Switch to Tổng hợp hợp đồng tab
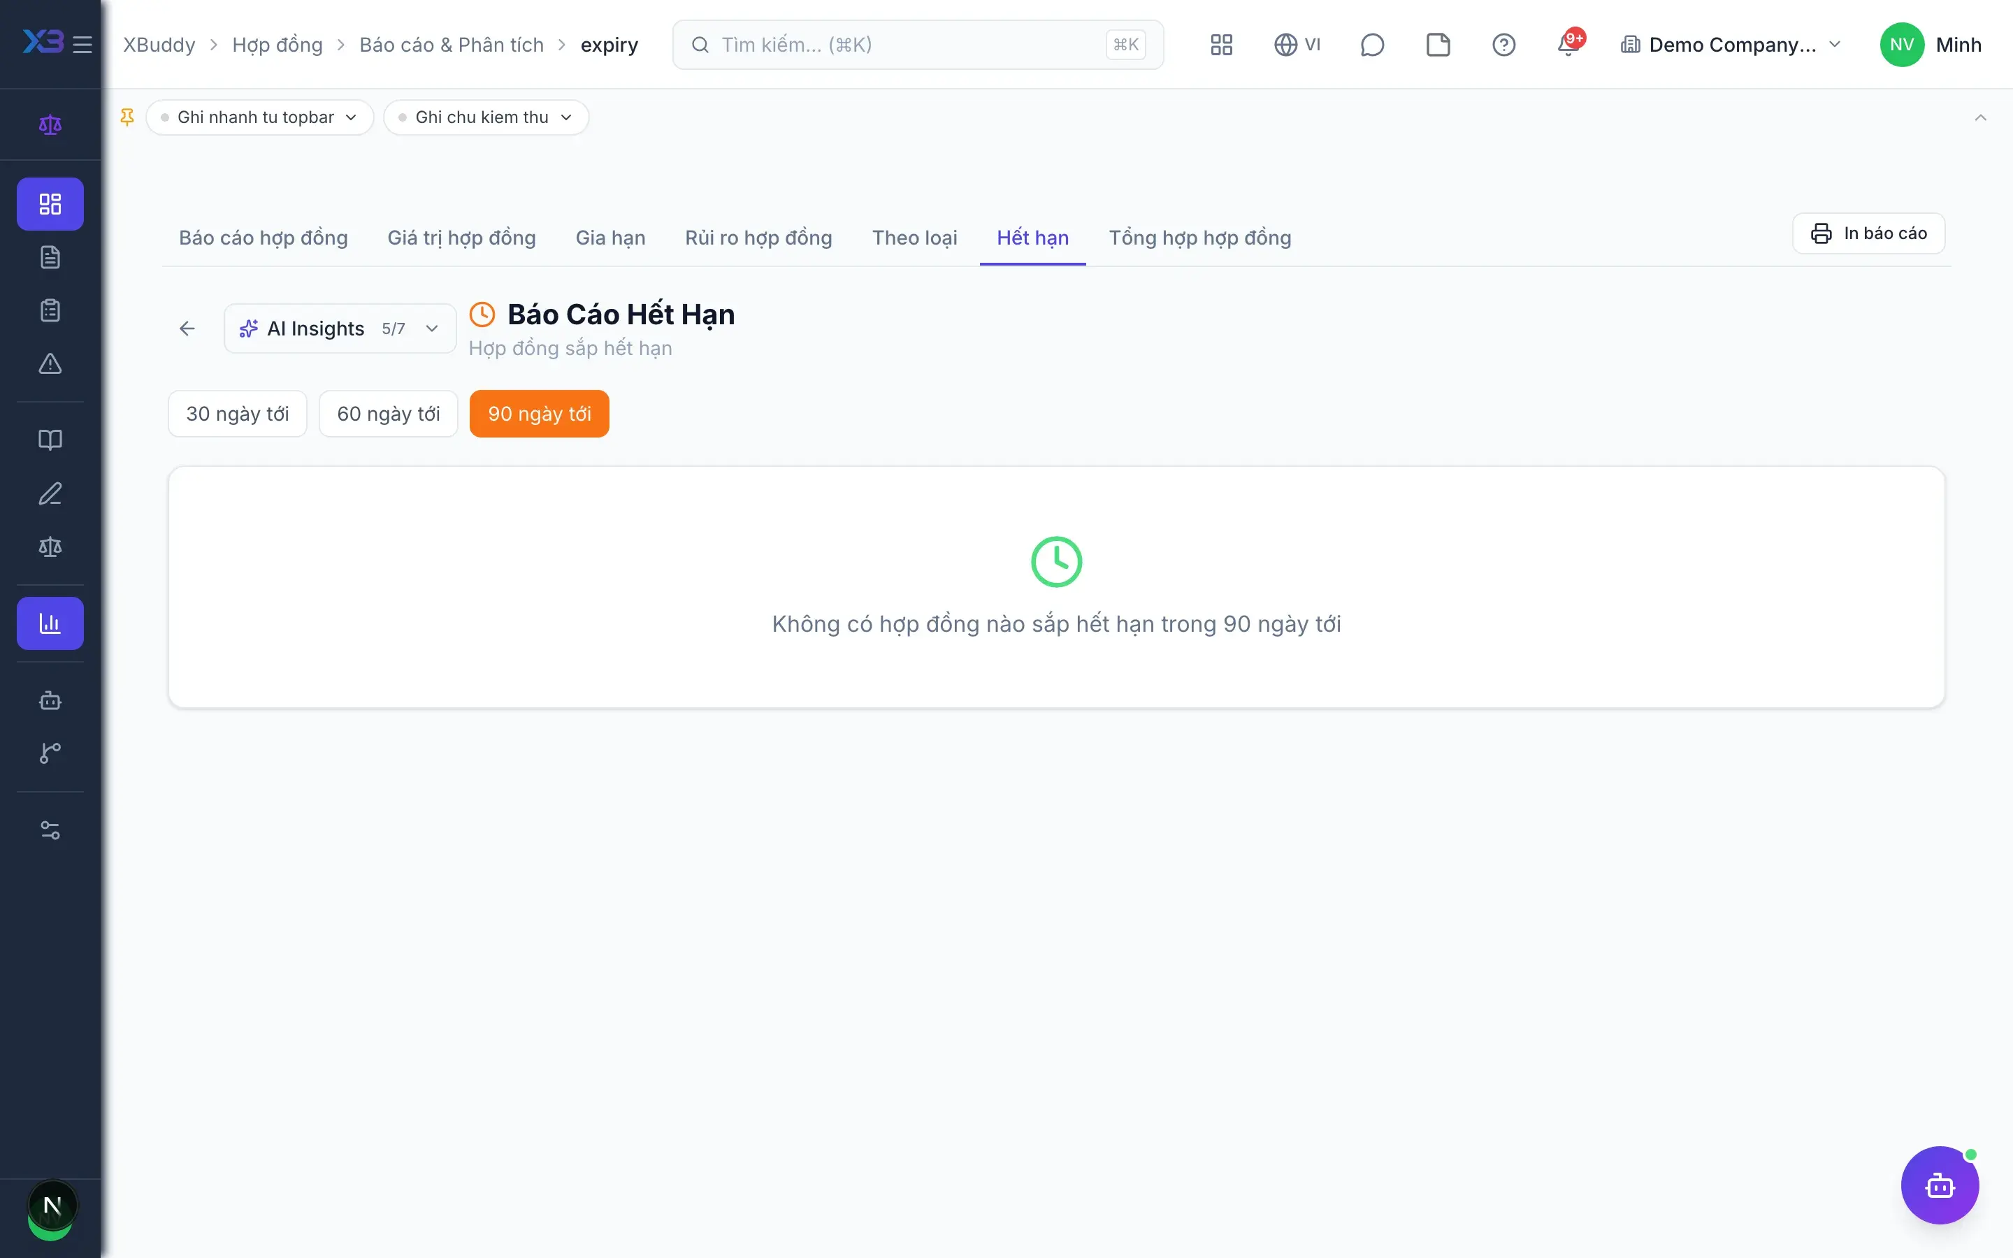This screenshot has width=2013, height=1258. [1199, 238]
